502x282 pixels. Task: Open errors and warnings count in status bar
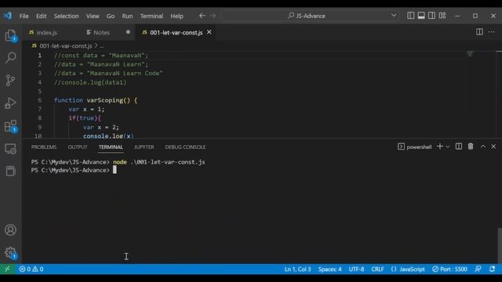click(31, 269)
